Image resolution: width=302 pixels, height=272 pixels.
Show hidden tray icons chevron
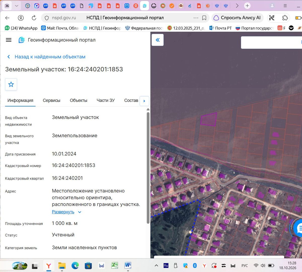pos(156,265)
